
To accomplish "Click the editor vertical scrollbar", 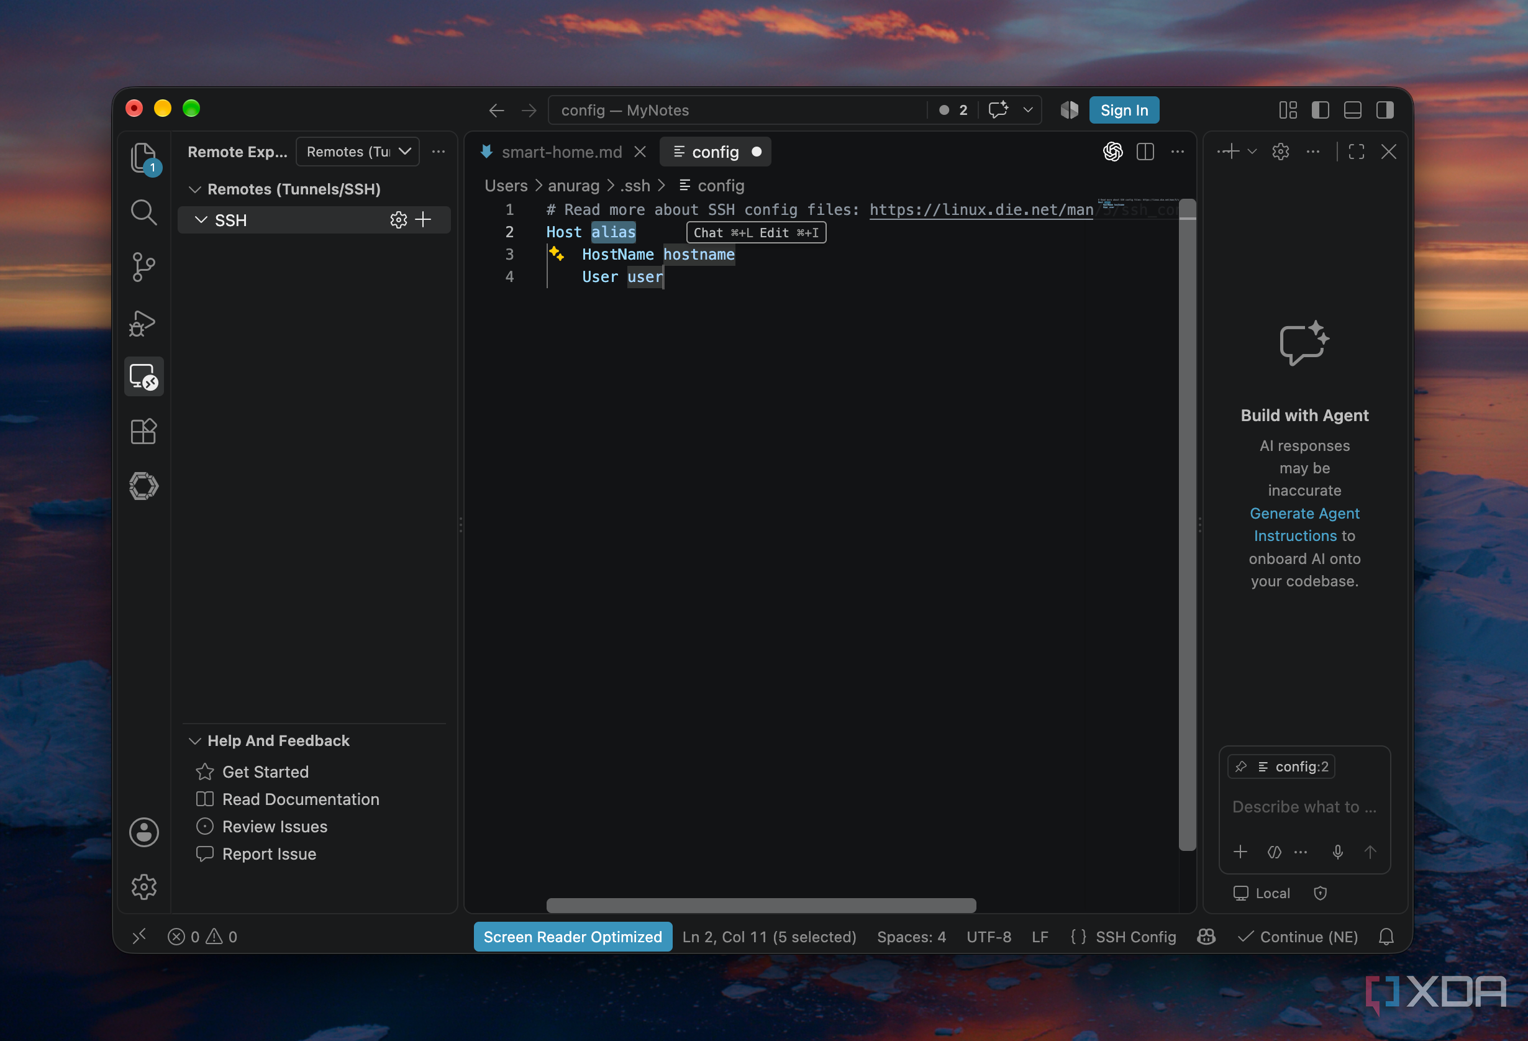I will [1187, 524].
